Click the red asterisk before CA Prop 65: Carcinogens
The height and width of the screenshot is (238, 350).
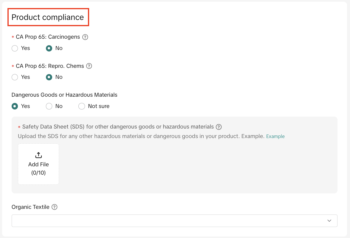coord(12,37)
